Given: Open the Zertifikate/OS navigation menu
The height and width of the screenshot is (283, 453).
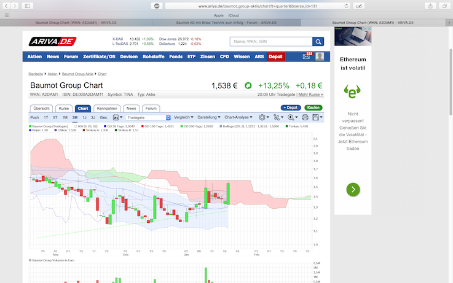Looking at the screenshot, I should coord(99,56).
